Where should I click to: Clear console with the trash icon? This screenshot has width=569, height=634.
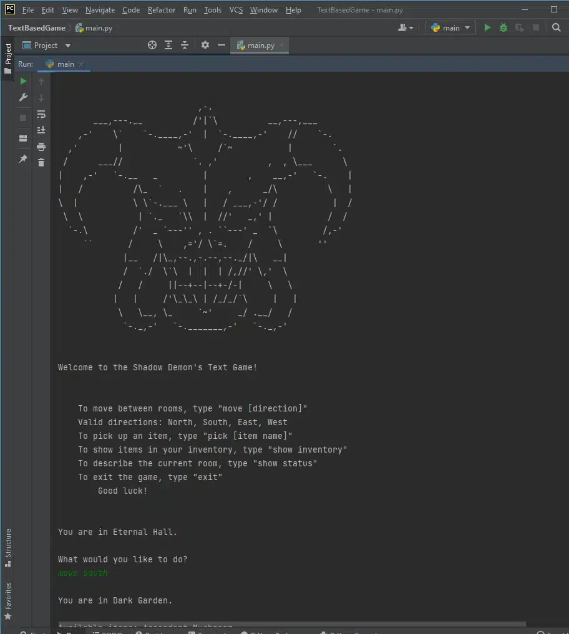coord(41,163)
